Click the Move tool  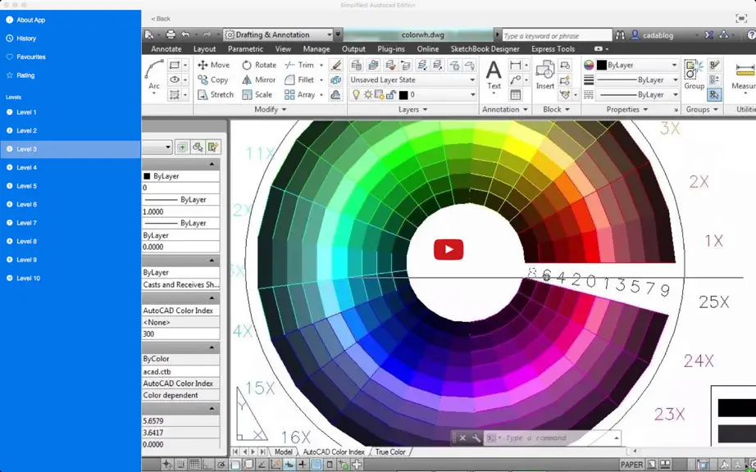[213, 65]
